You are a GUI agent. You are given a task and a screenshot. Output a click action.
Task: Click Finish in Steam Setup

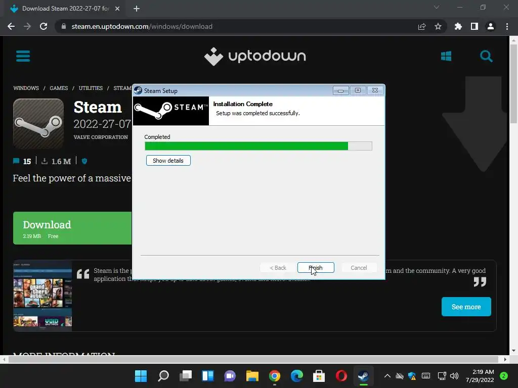[x=316, y=268]
